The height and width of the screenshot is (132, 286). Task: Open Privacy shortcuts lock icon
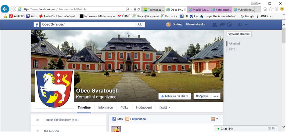tap(240, 25)
